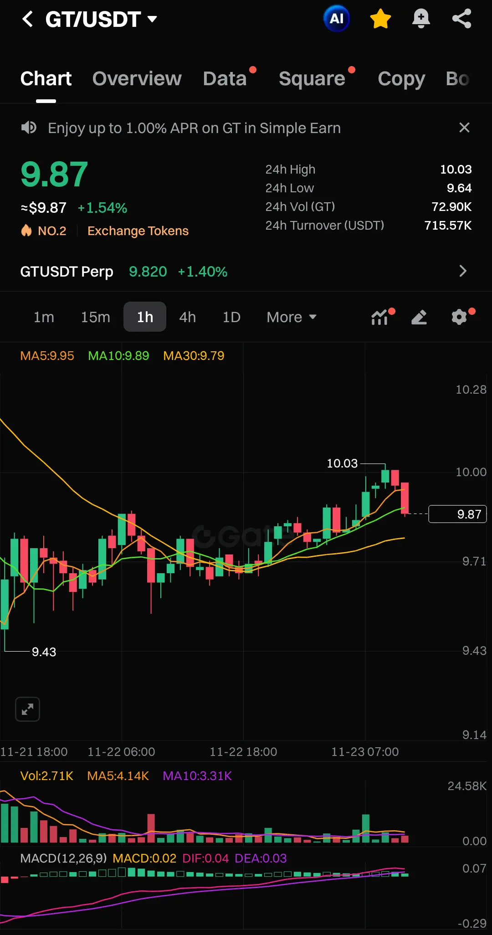
Task: Dismiss the Simple Earn announcement banner
Action: pyautogui.click(x=464, y=128)
